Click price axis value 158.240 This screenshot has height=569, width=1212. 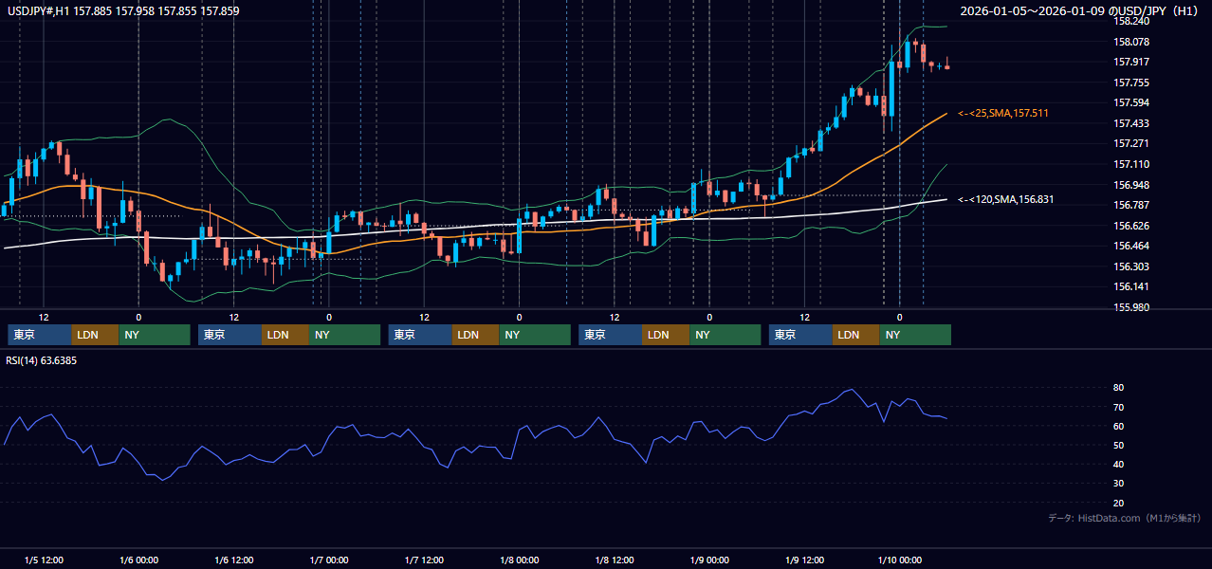click(1130, 21)
